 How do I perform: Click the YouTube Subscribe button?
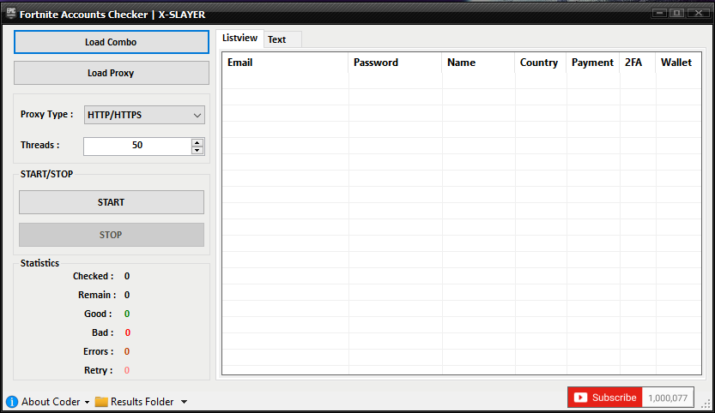(x=604, y=398)
